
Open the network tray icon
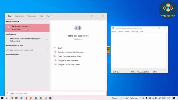(153, 98)
